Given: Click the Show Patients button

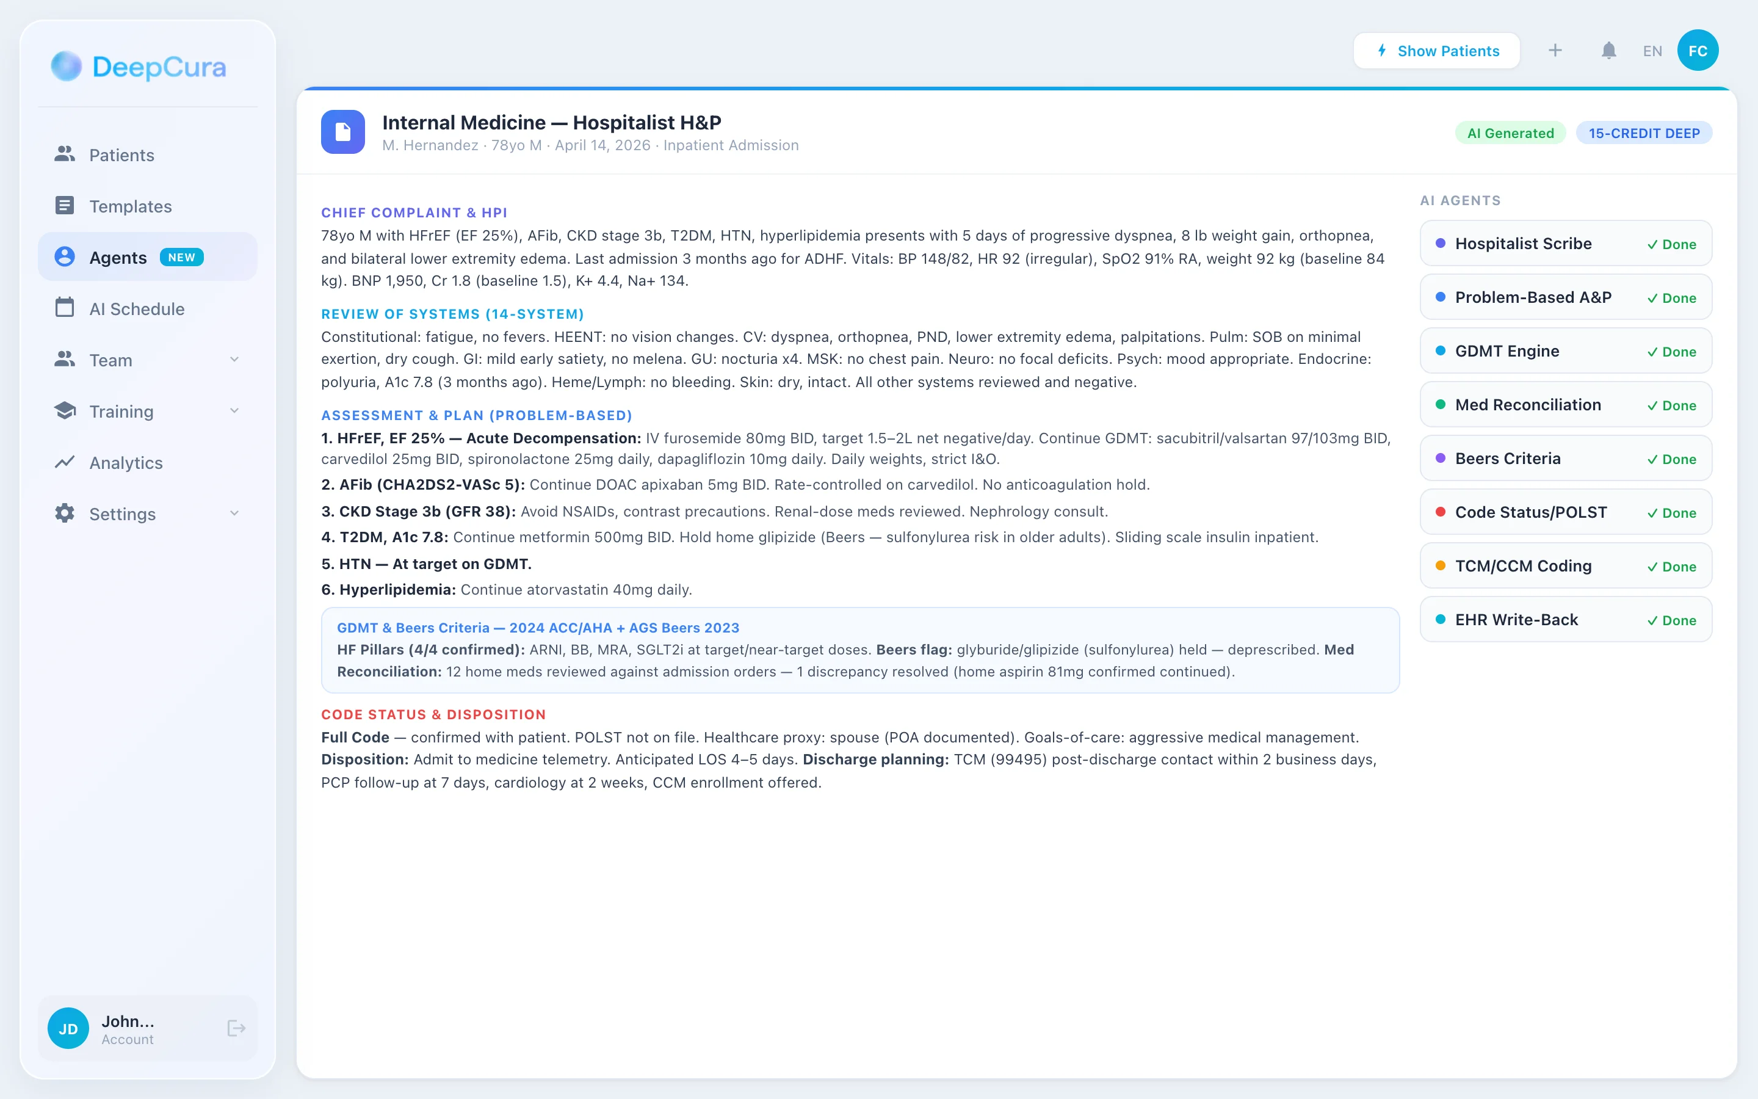Looking at the screenshot, I should pyautogui.click(x=1436, y=51).
